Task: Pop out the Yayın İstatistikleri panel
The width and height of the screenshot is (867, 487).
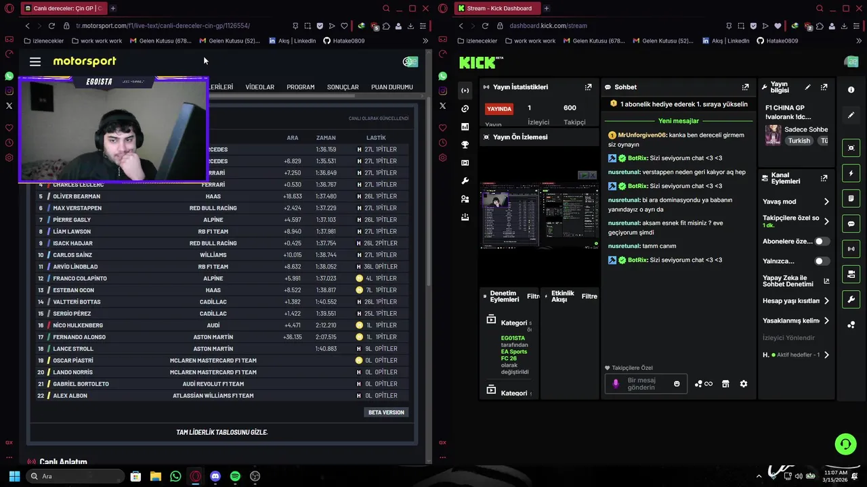Action: click(588, 87)
